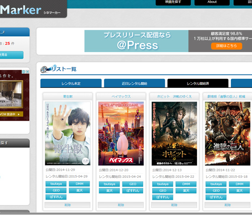Open the About menu item
This screenshot has width=252, height=215.
[212, 2]
